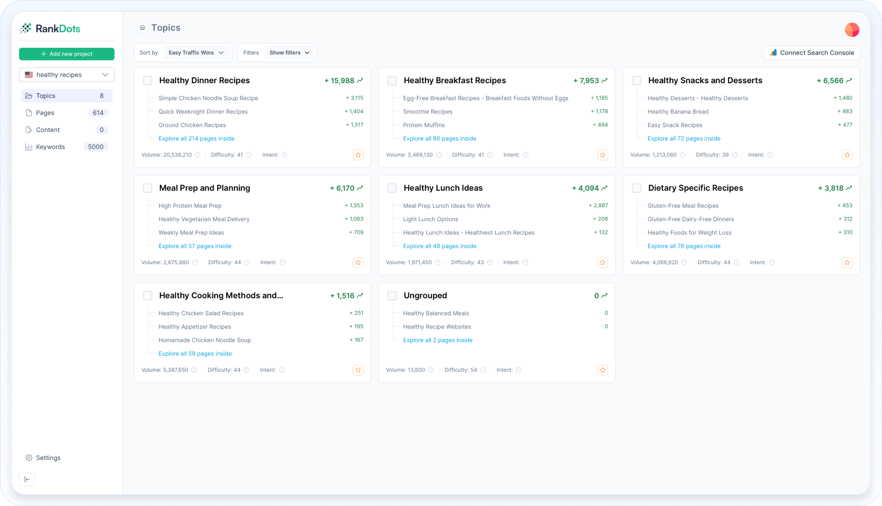Go to the Pages sidebar section
882x506 pixels.
pos(45,113)
